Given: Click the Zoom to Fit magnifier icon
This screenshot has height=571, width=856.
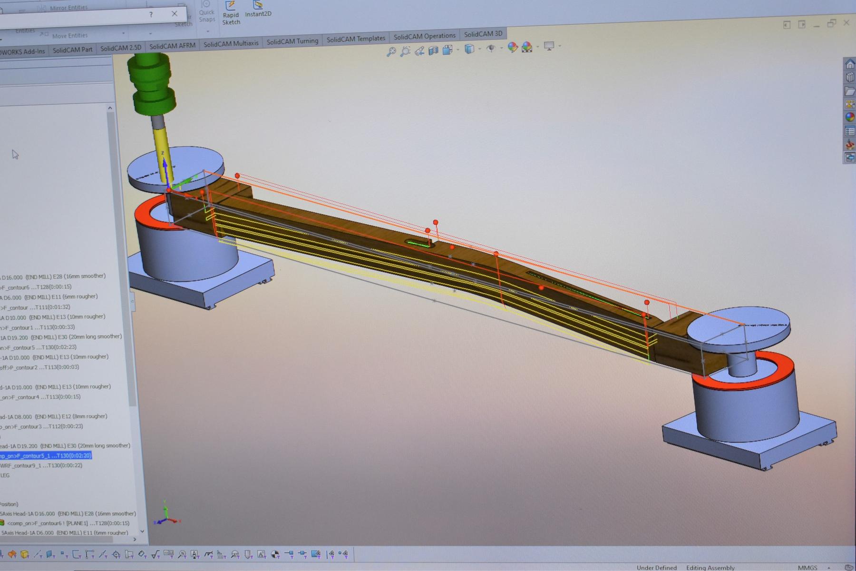Looking at the screenshot, I should coord(391,51).
